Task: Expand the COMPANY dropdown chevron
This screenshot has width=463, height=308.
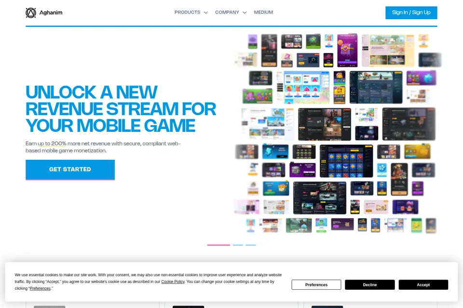Action: [245, 13]
